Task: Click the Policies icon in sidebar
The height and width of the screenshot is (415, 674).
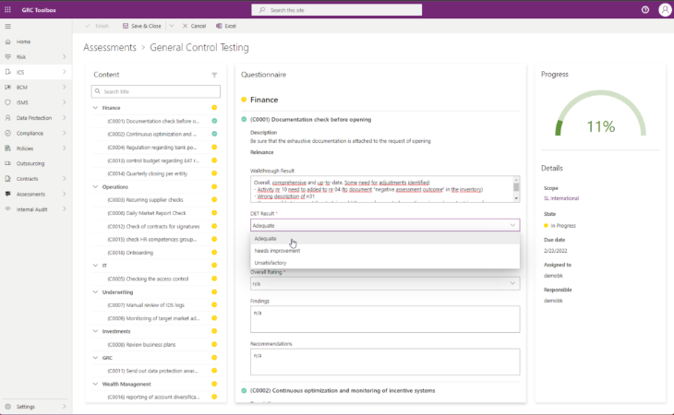Action: click(7, 148)
